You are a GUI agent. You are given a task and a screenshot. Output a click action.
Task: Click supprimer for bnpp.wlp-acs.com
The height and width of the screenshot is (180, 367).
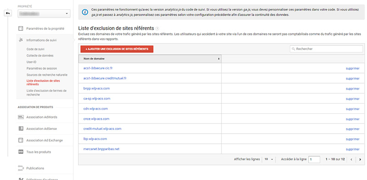[352, 89]
